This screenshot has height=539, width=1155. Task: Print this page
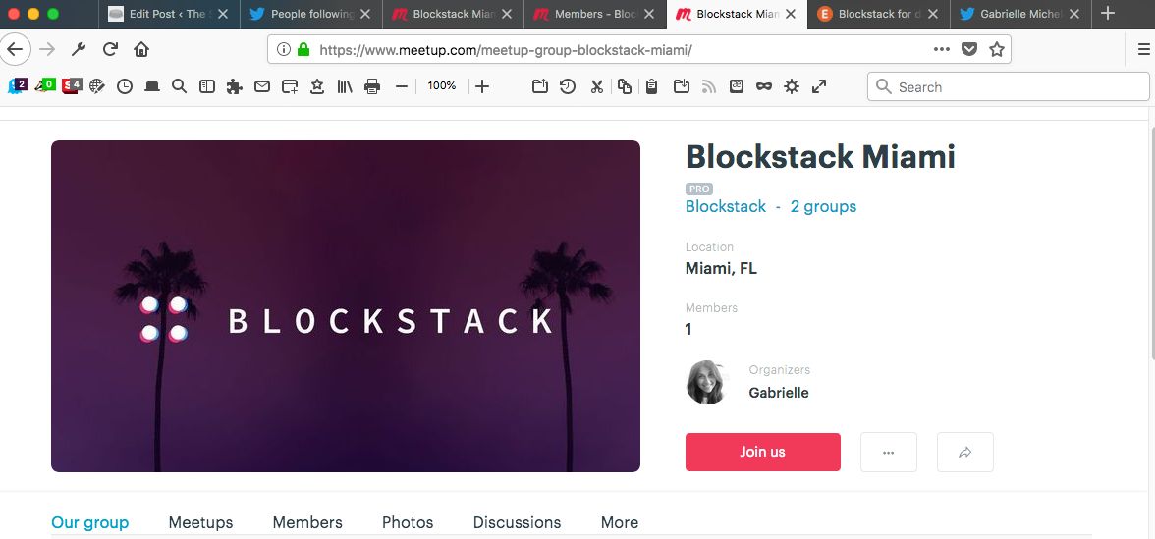click(x=373, y=86)
